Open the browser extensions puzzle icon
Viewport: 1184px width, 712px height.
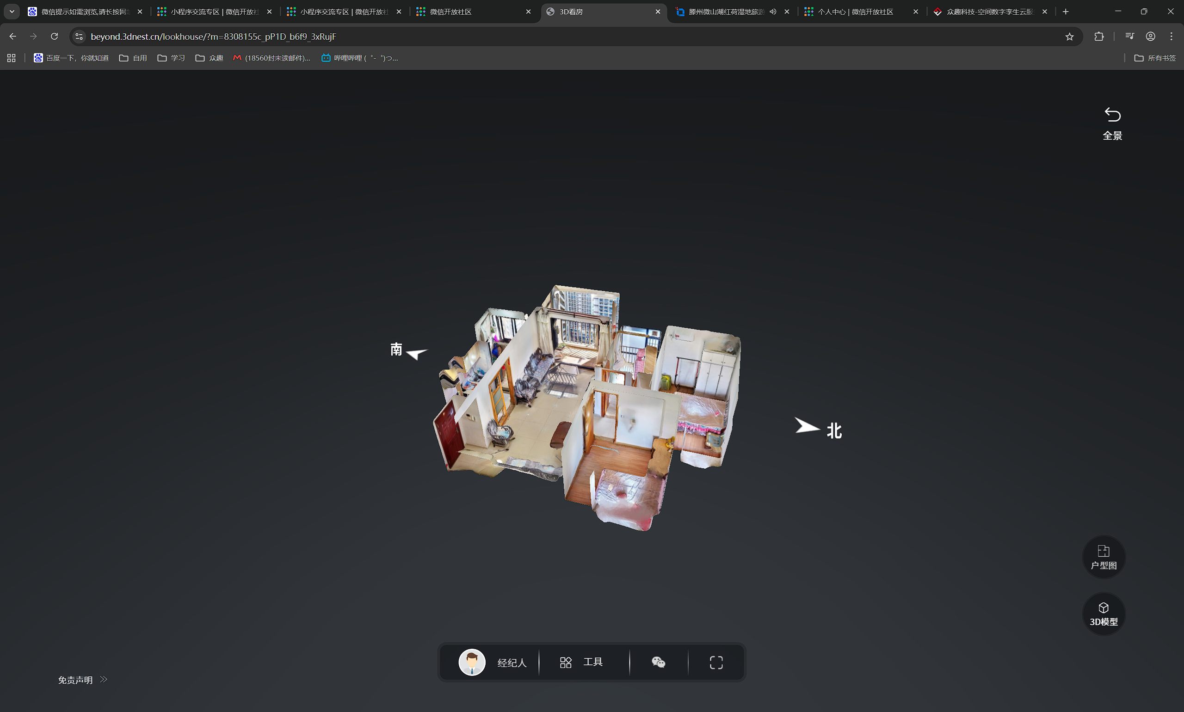pyautogui.click(x=1098, y=37)
